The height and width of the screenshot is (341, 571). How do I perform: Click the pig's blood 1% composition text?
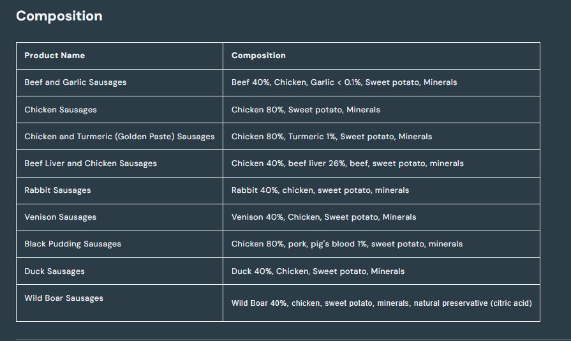(x=347, y=244)
